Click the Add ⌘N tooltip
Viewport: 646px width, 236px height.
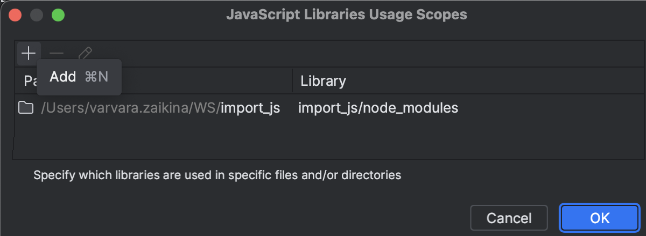tap(79, 77)
